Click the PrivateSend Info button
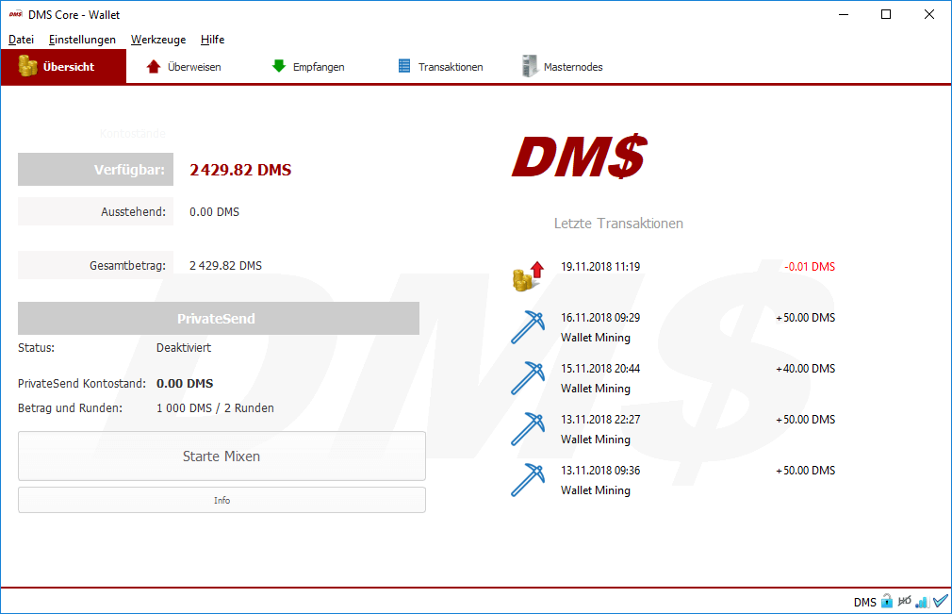Screen dimensions: 952x614 point(222,500)
